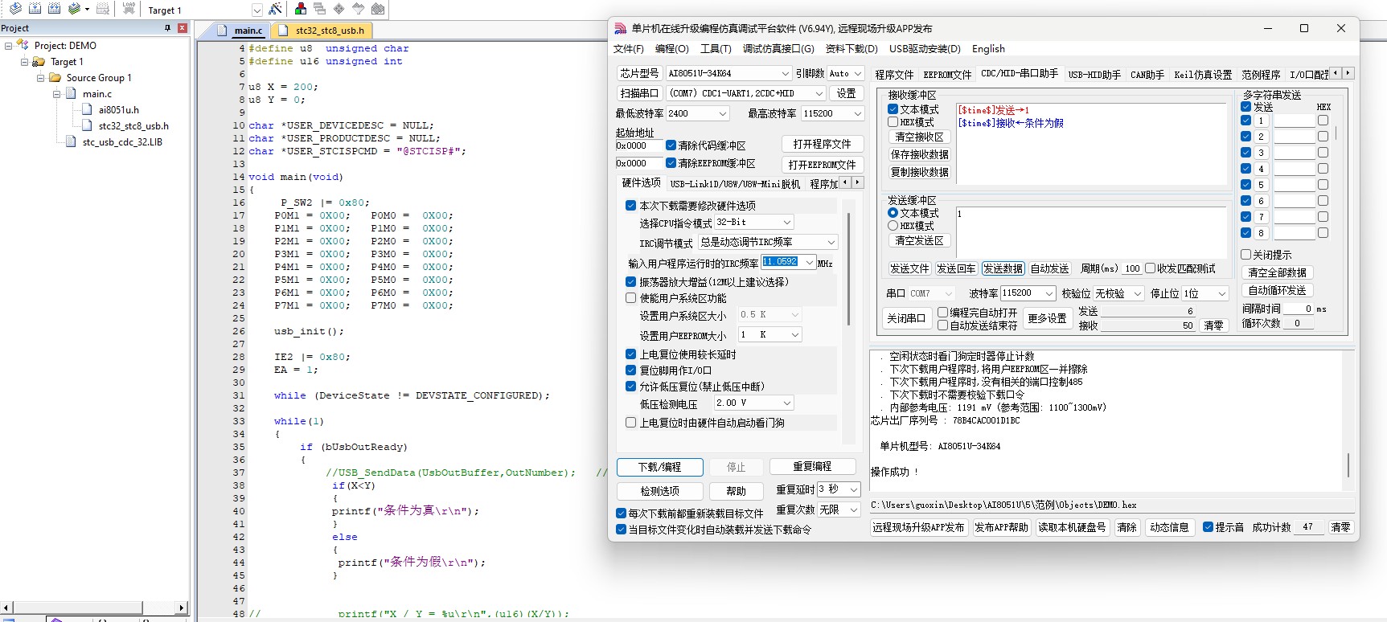
Task: Collapse the Source Group 1 tree node
Action: 40,78
